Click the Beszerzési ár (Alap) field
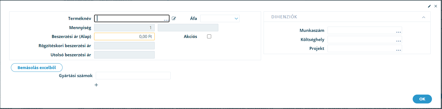 (124, 37)
